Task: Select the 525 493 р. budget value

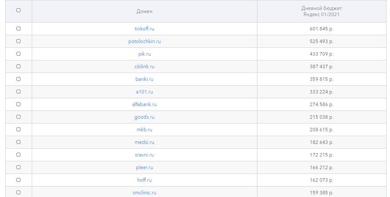Action: [x=321, y=41]
